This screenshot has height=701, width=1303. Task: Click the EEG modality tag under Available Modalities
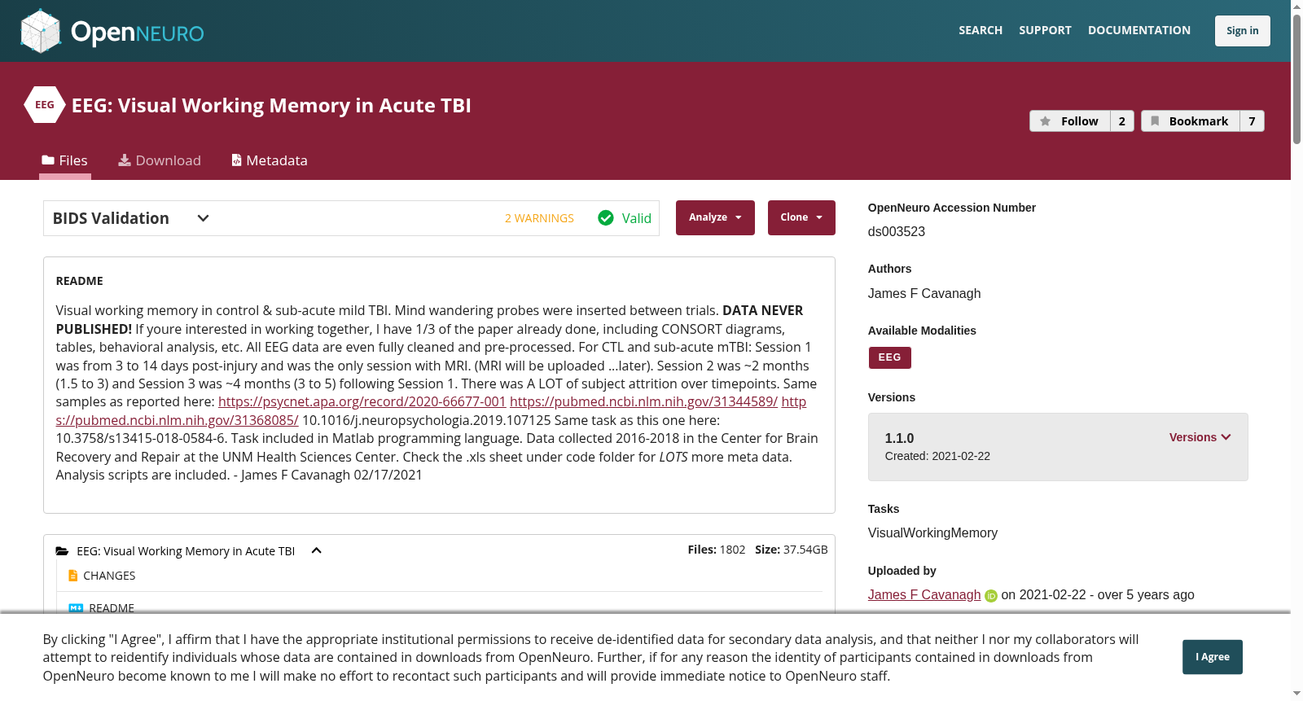890,357
